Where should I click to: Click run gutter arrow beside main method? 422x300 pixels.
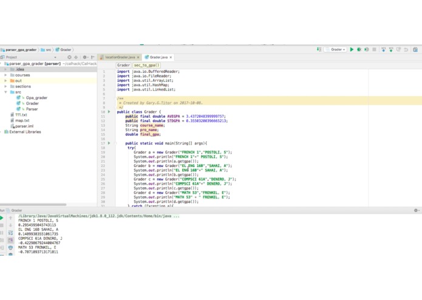click(109, 143)
